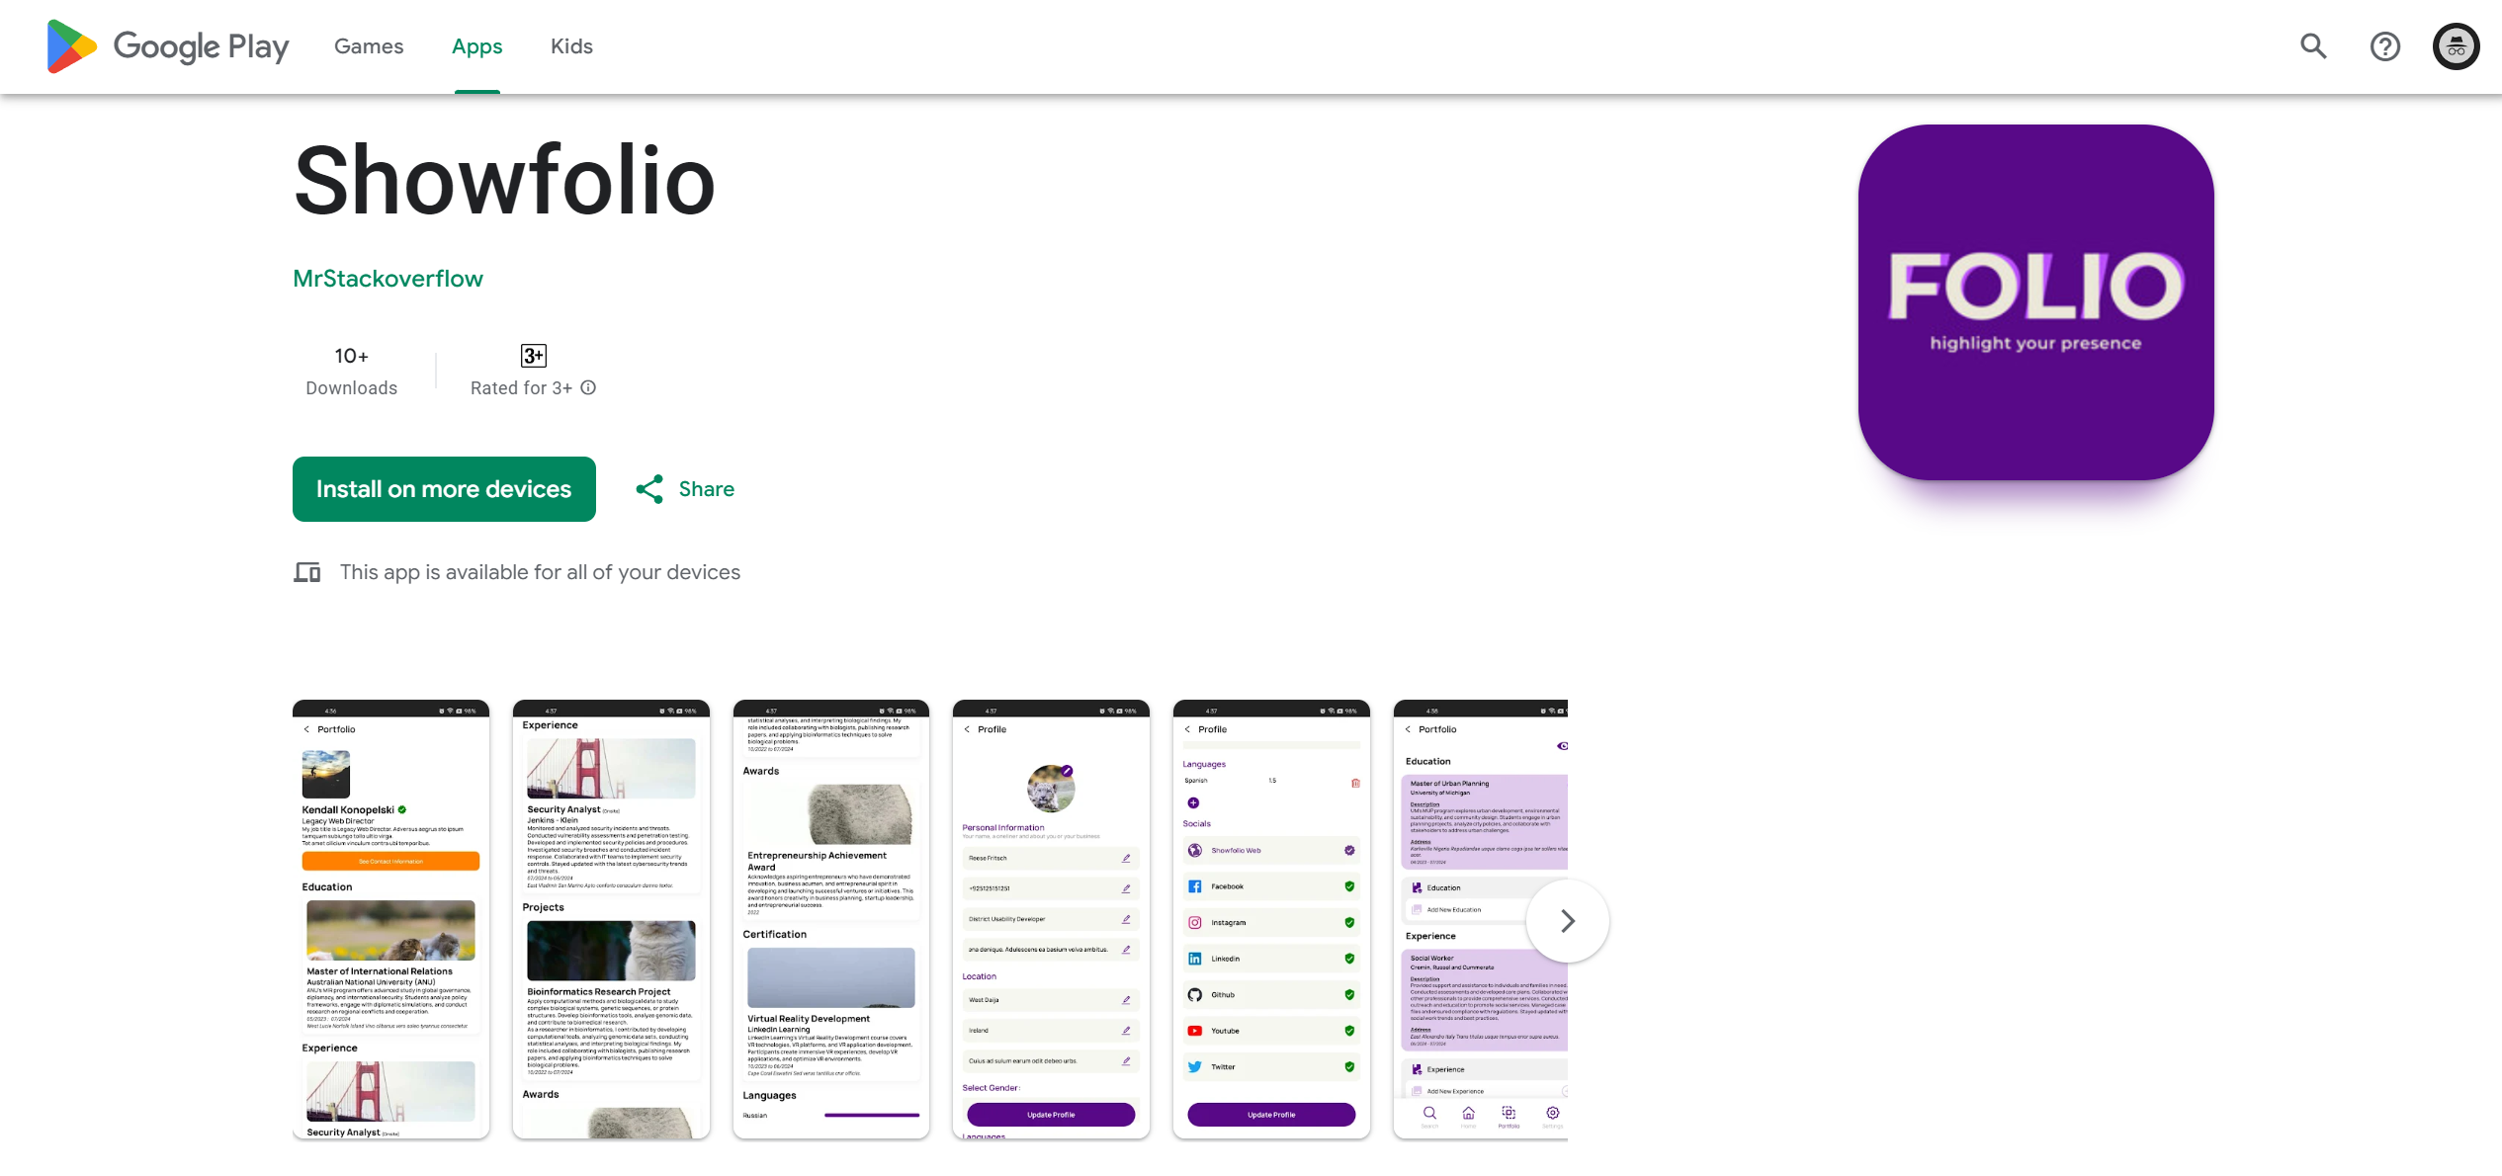Click the Showfolio FOLIO app icon
The height and width of the screenshot is (1176, 2502).
2035,302
